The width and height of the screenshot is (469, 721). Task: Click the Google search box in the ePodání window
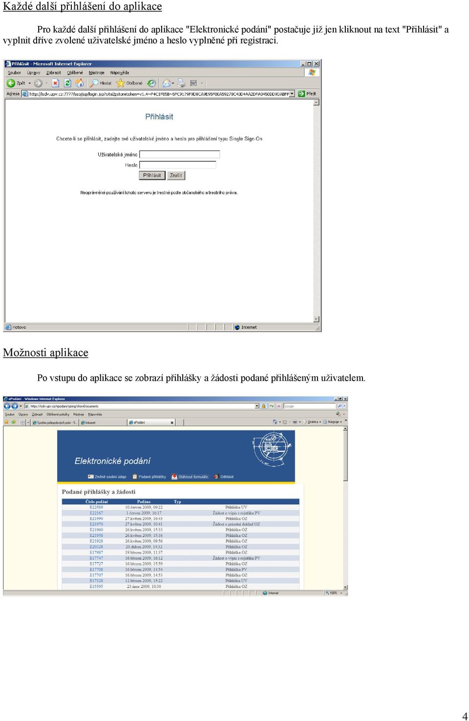point(309,406)
